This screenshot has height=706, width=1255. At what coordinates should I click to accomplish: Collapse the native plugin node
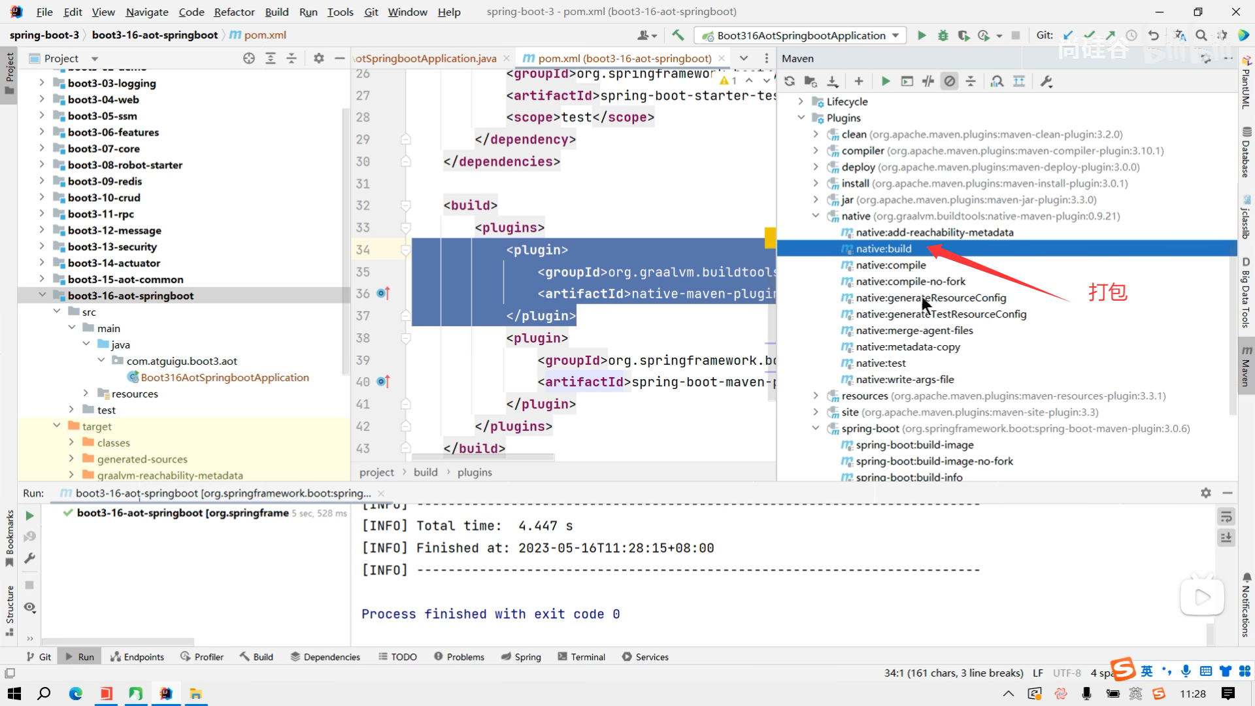(x=816, y=216)
